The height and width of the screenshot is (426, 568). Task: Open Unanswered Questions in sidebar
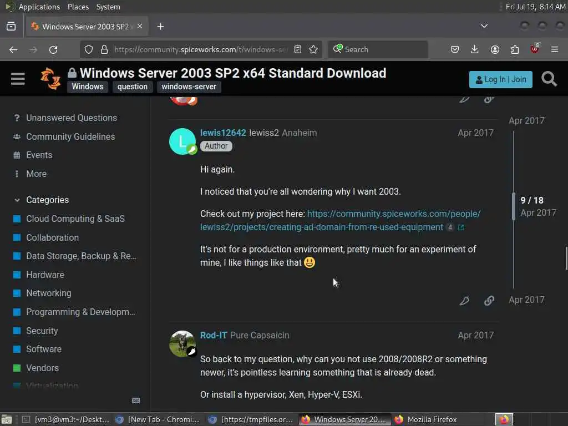(72, 118)
